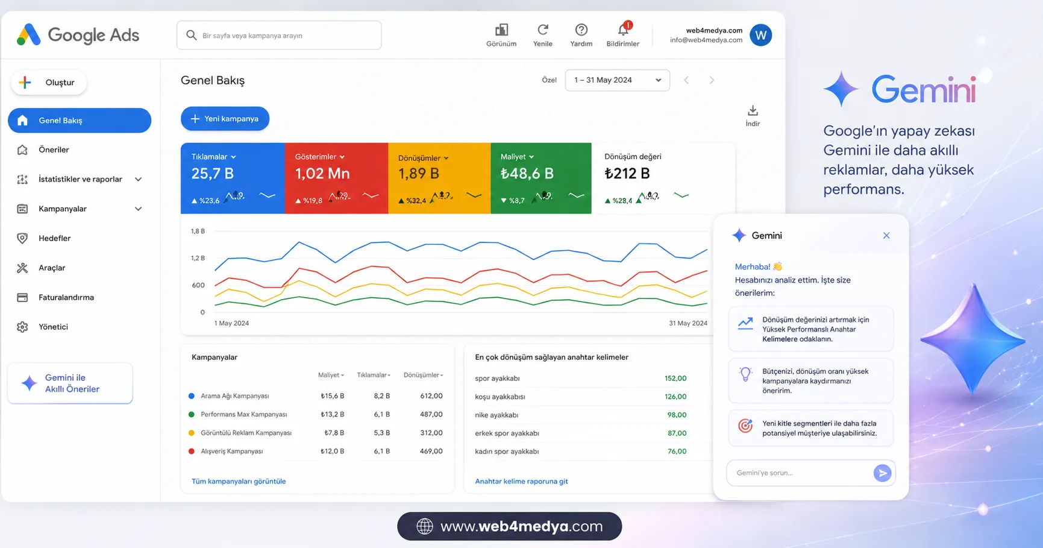Click green dot of Performans Max Kampanyası
Viewport: 1043px width, 548px height.
[192, 414]
